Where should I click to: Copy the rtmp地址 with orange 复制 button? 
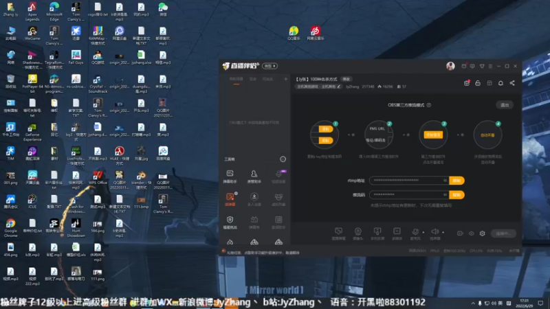(456, 181)
